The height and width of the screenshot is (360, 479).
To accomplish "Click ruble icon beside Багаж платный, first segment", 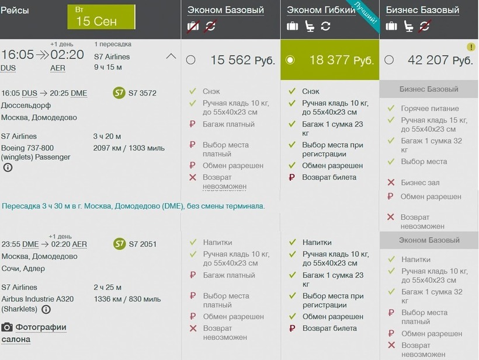I will coord(192,124).
